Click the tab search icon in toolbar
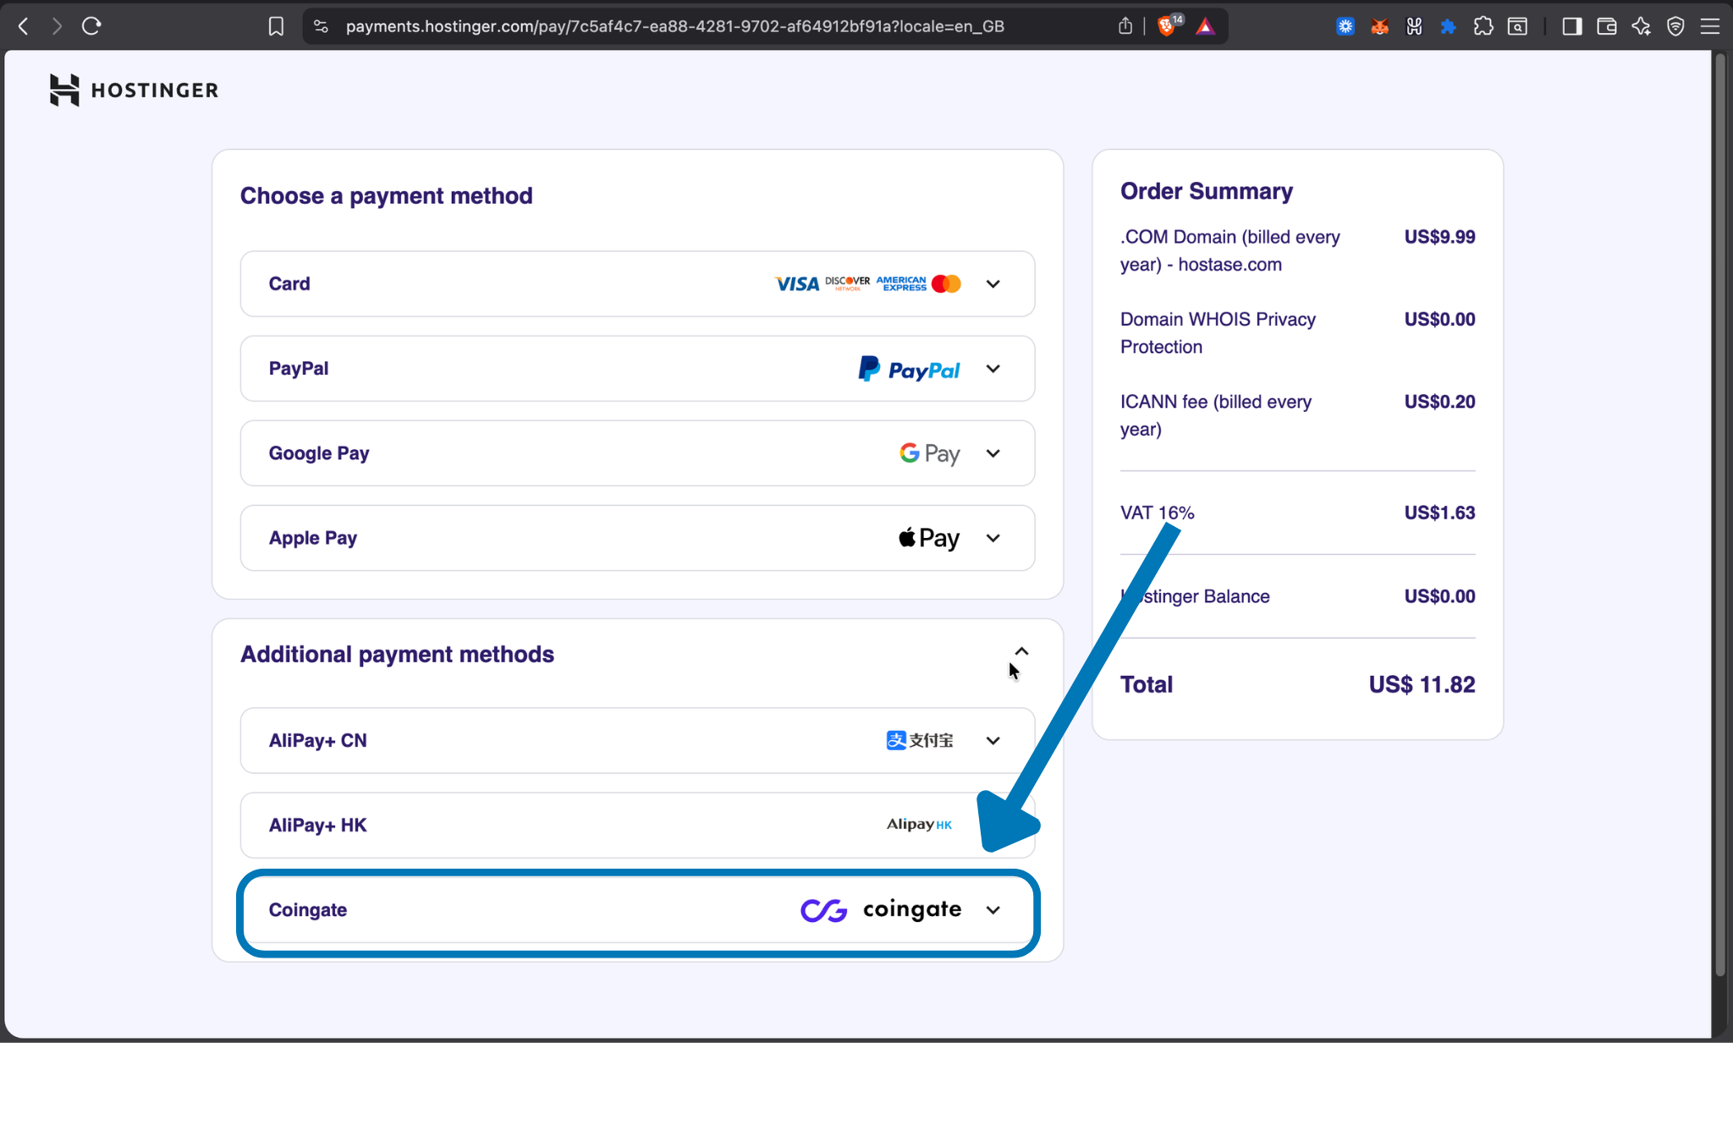1733x1125 pixels. tap(1518, 26)
